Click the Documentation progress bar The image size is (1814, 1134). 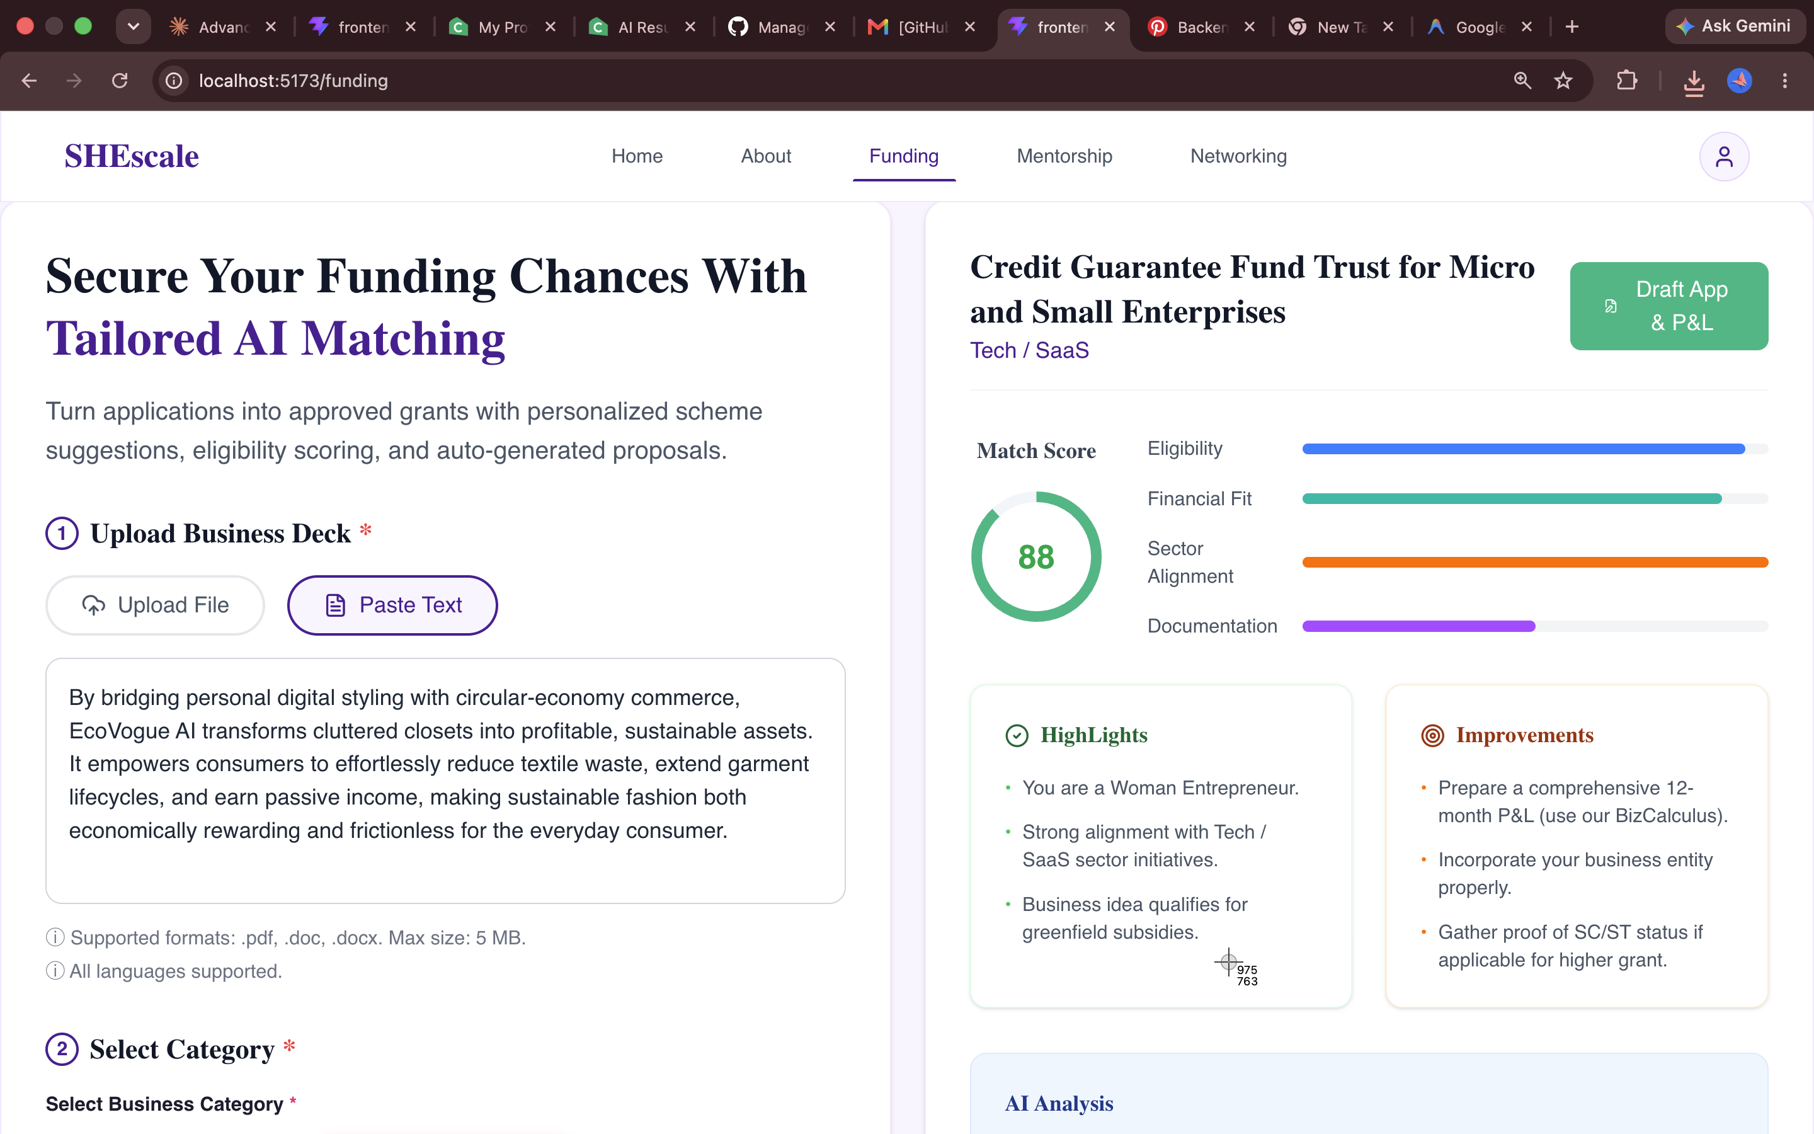1534,626
